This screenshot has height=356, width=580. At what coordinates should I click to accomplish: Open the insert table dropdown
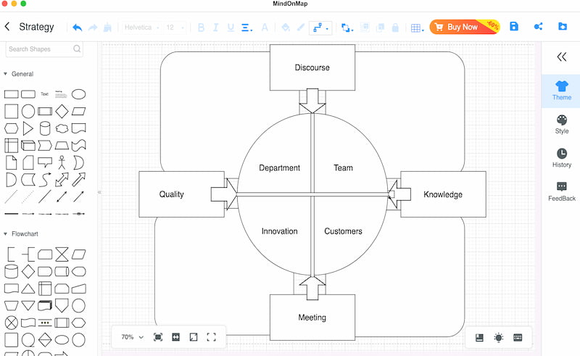pyautogui.click(x=418, y=28)
